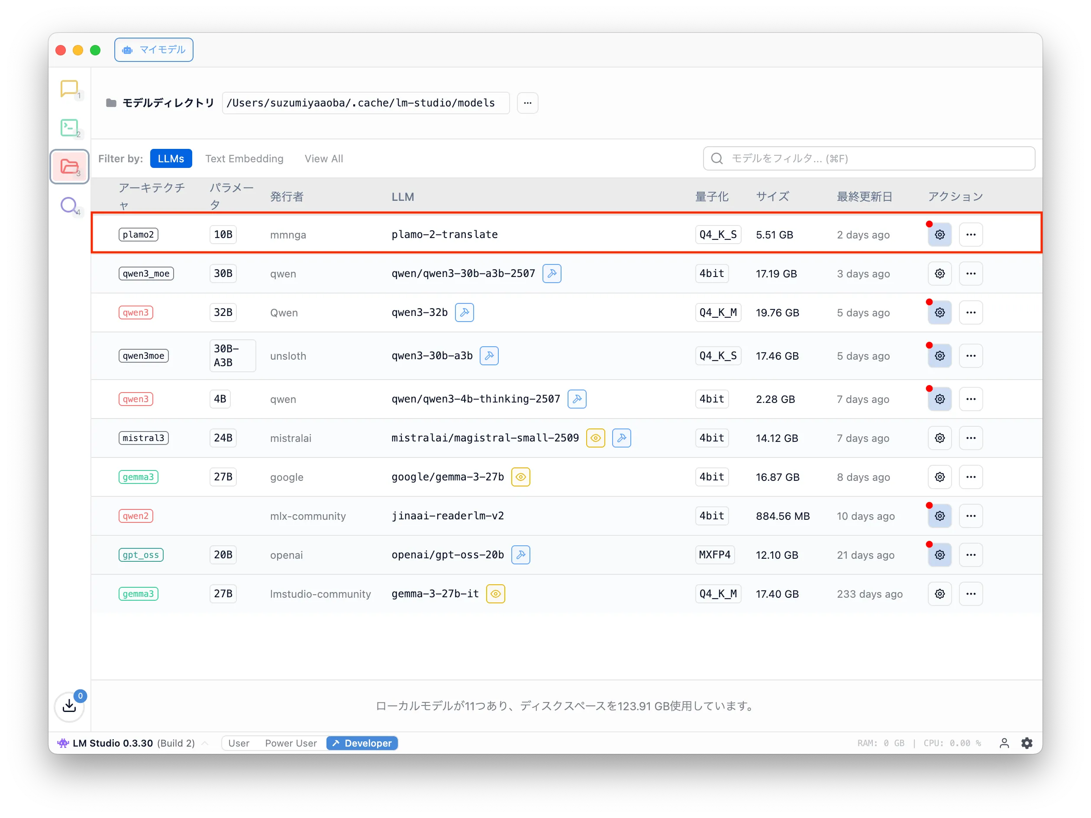Open the more-actions menu for openai/gpt-oss-20b
1091x818 pixels.
pyautogui.click(x=971, y=555)
